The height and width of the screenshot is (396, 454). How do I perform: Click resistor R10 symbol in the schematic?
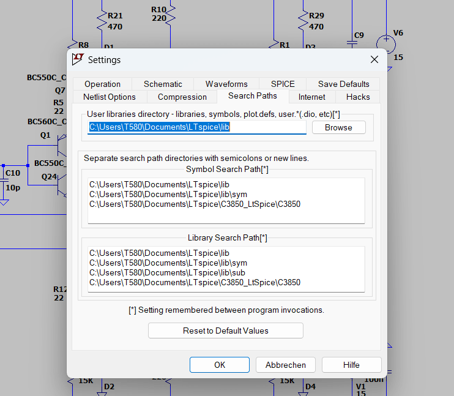pyautogui.click(x=171, y=16)
